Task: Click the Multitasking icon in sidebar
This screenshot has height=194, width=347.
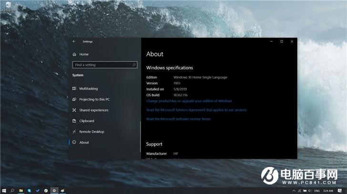Action: [74, 89]
